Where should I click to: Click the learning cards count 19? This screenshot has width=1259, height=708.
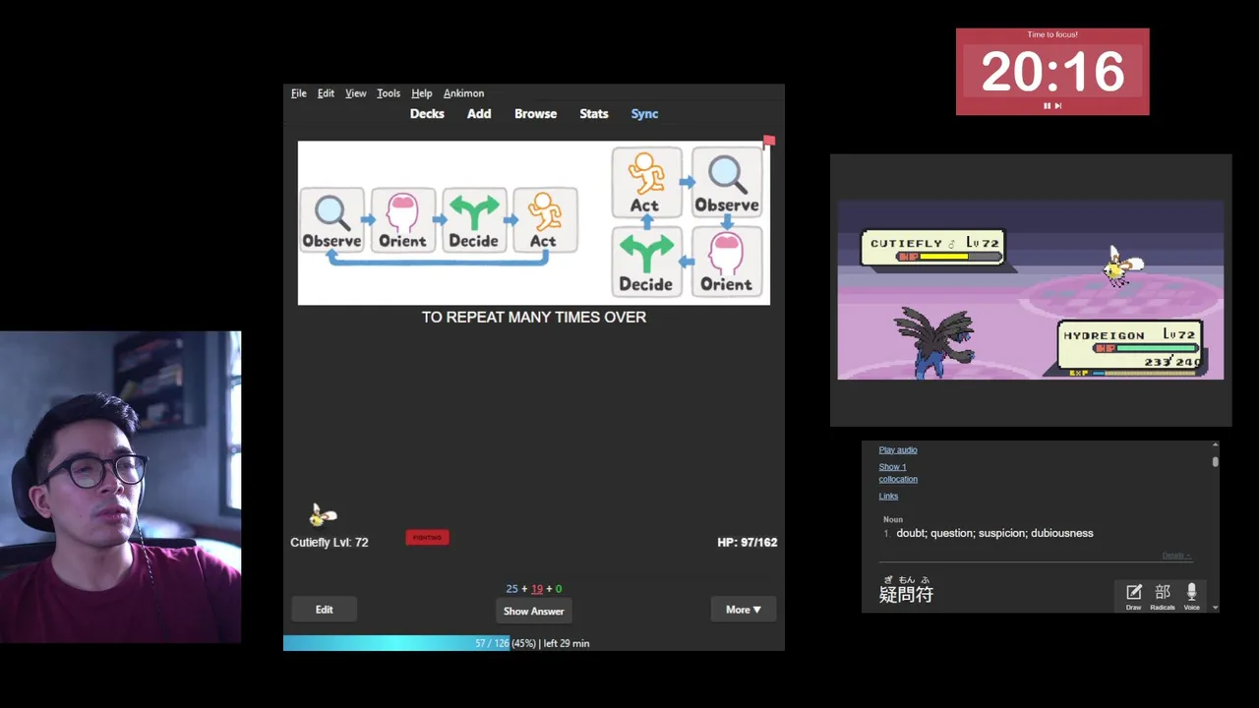click(536, 589)
